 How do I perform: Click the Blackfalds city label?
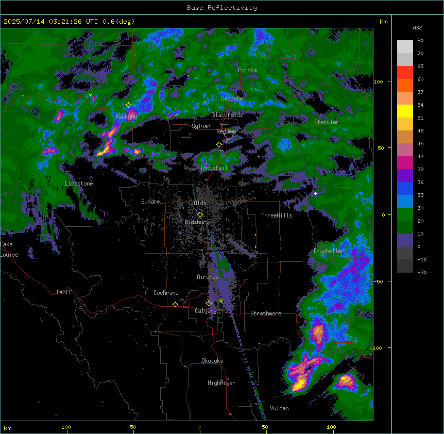pyautogui.click(x=227, y=115)
